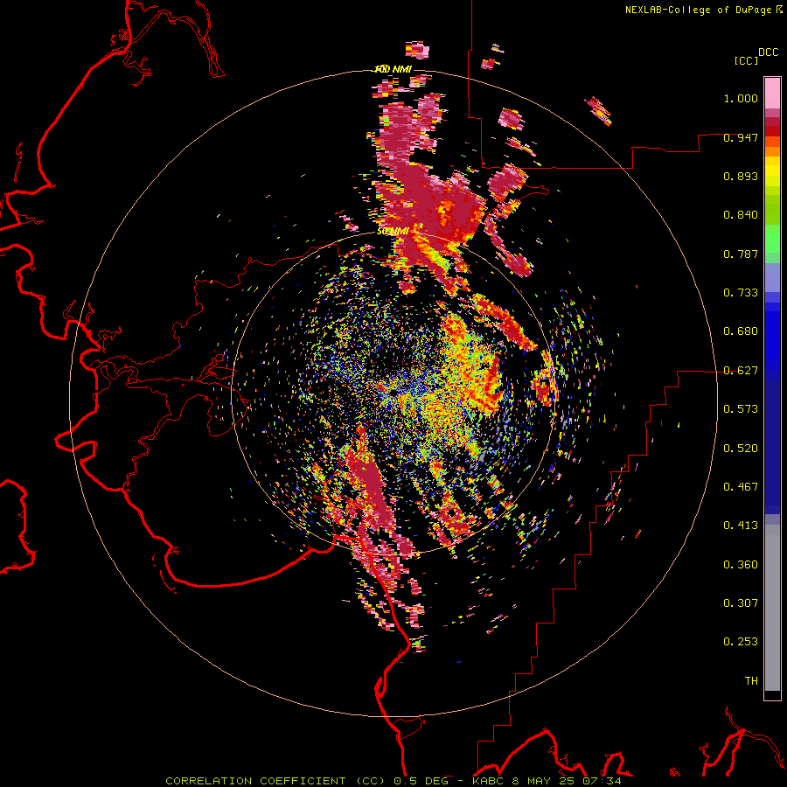Click the 100 NMI range ring label

(393, 69)
